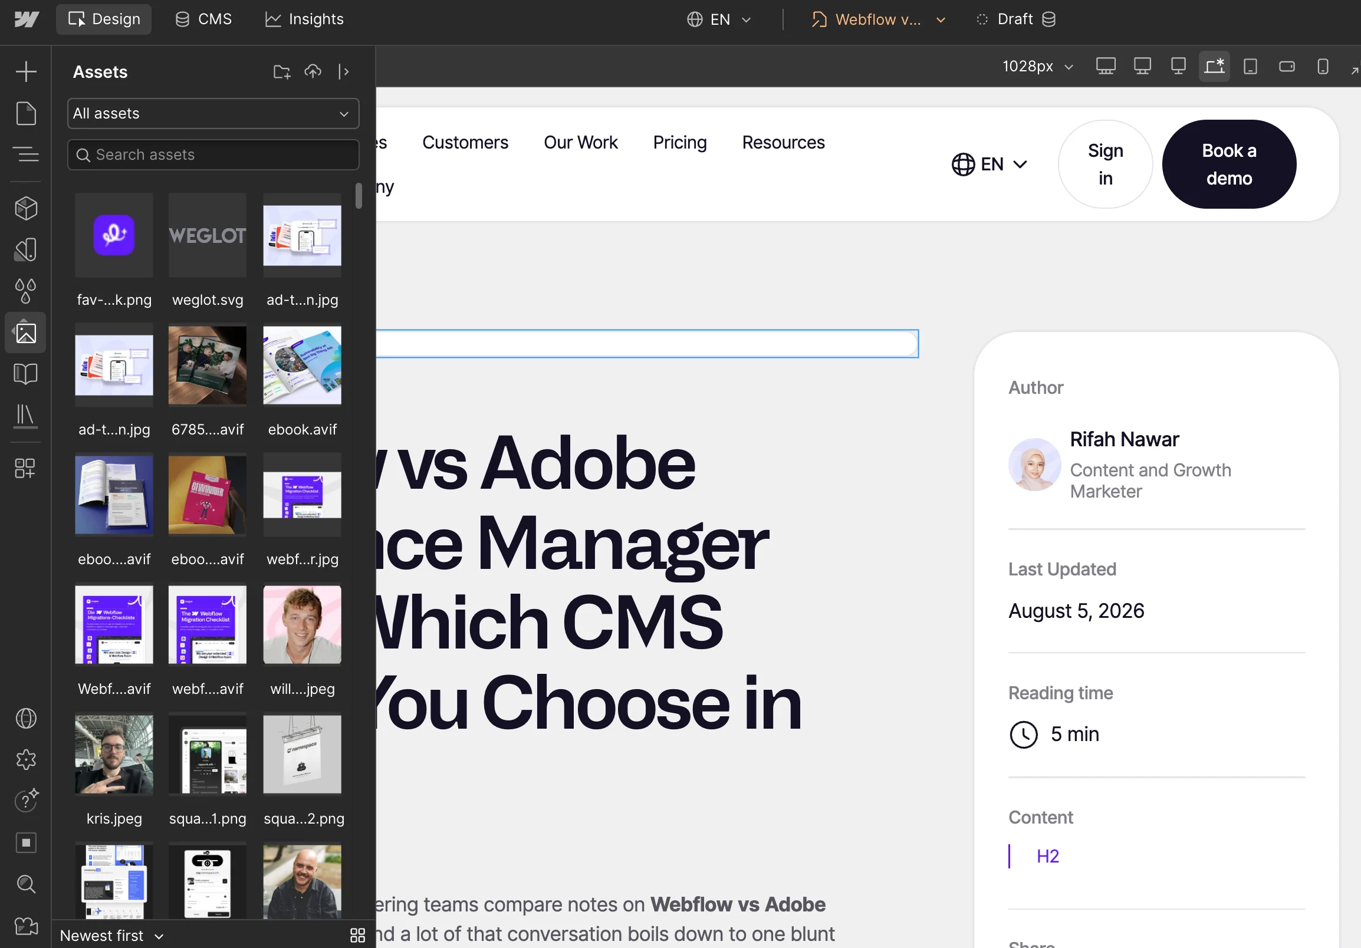The image size is (1361, 948).
Task: Select the mobile portrait breakpoint
Action: pos(1323,67)
